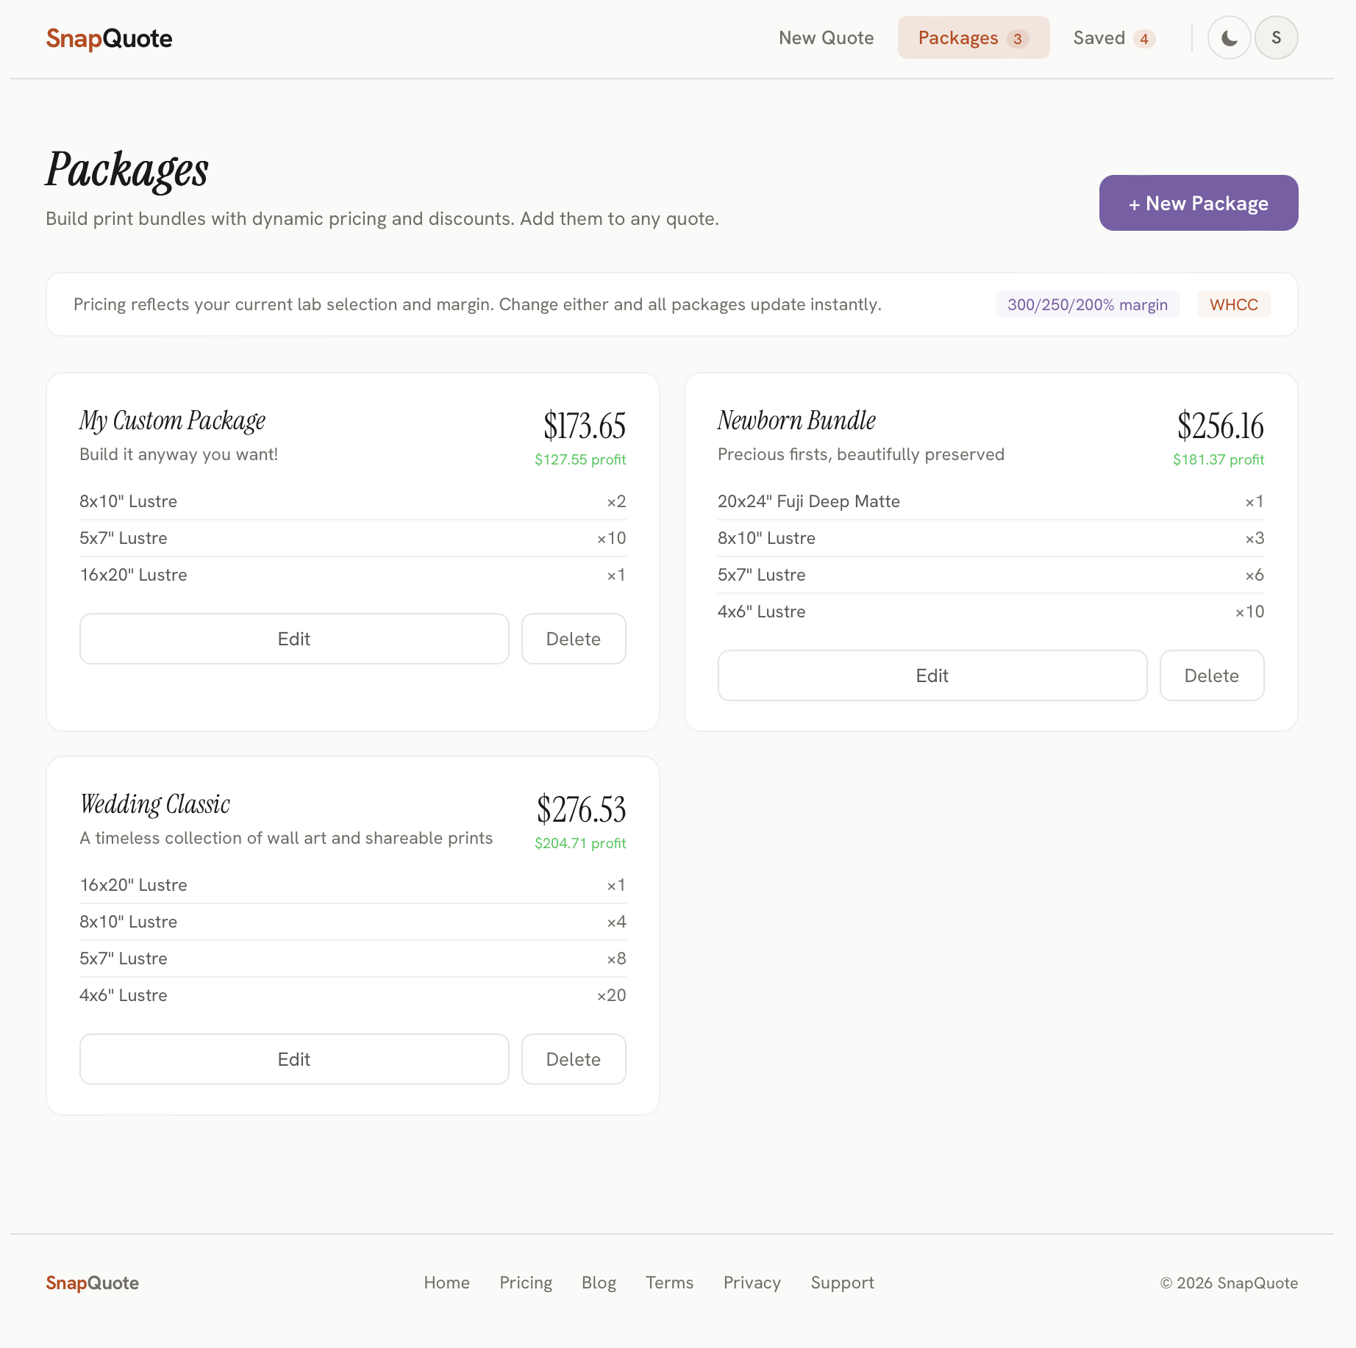This screenshot has width=1356, height=1348.
Task: Visit the Blog footer link
Action: click(x=599, y=1283)
